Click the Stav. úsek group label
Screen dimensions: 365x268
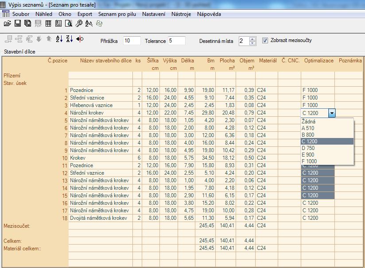[15, 83]
